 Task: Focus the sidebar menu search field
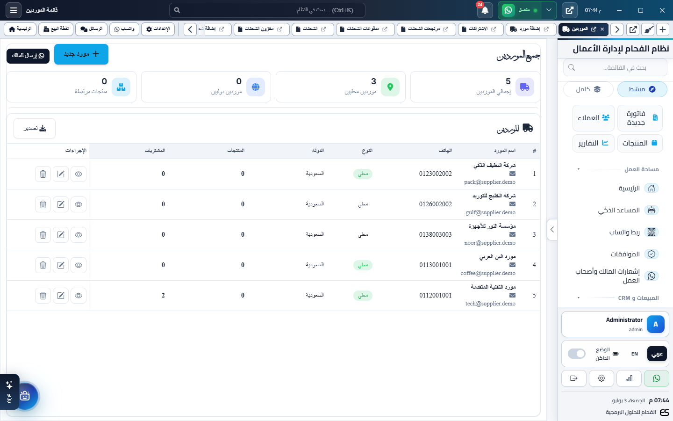pyautogui.click(x=615, y=68)
